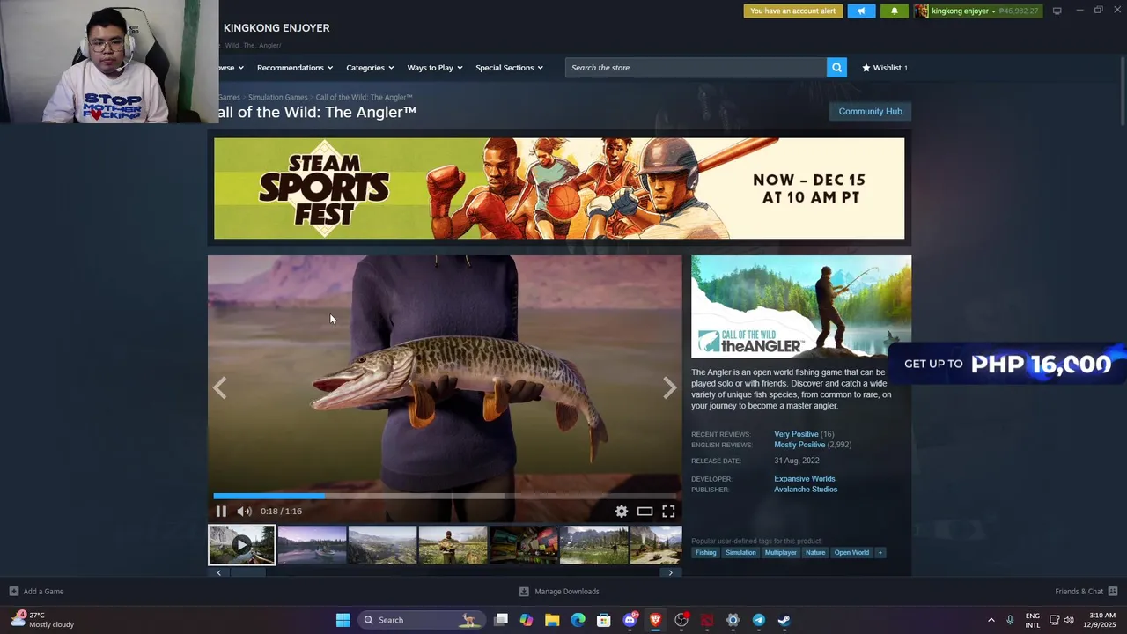Viewport: 1127px width, 634px height.
Task: Launch Copilot from the taskbar
Action: click(527, 620)
